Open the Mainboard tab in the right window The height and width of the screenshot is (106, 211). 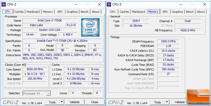click(x=138, y=12)
